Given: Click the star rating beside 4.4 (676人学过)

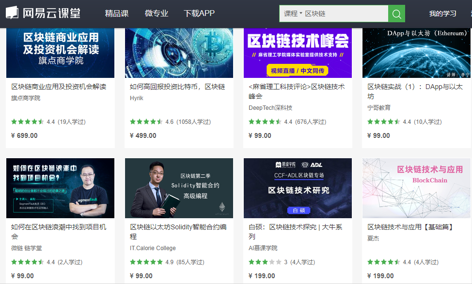Looking at the screenshot, I should tap(265, 122).
